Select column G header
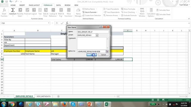 coord(137,31)
